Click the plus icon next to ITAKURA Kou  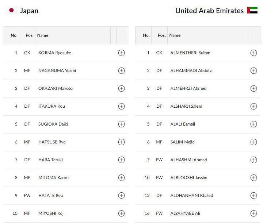[x=121, y=106]
